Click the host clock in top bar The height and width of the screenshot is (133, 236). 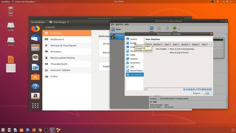click(x=119, y=1)
